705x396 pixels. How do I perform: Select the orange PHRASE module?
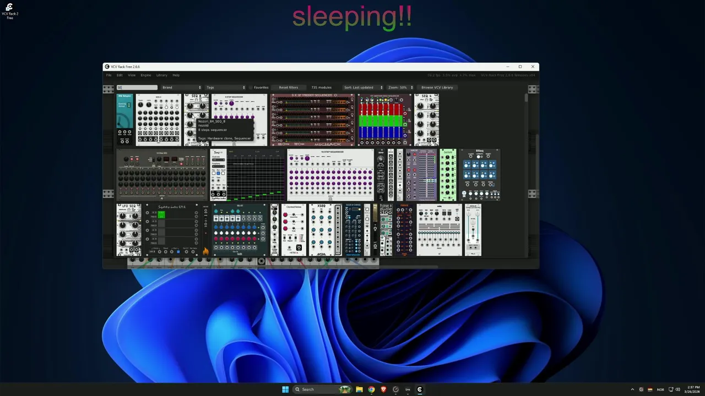click(404, 230)
